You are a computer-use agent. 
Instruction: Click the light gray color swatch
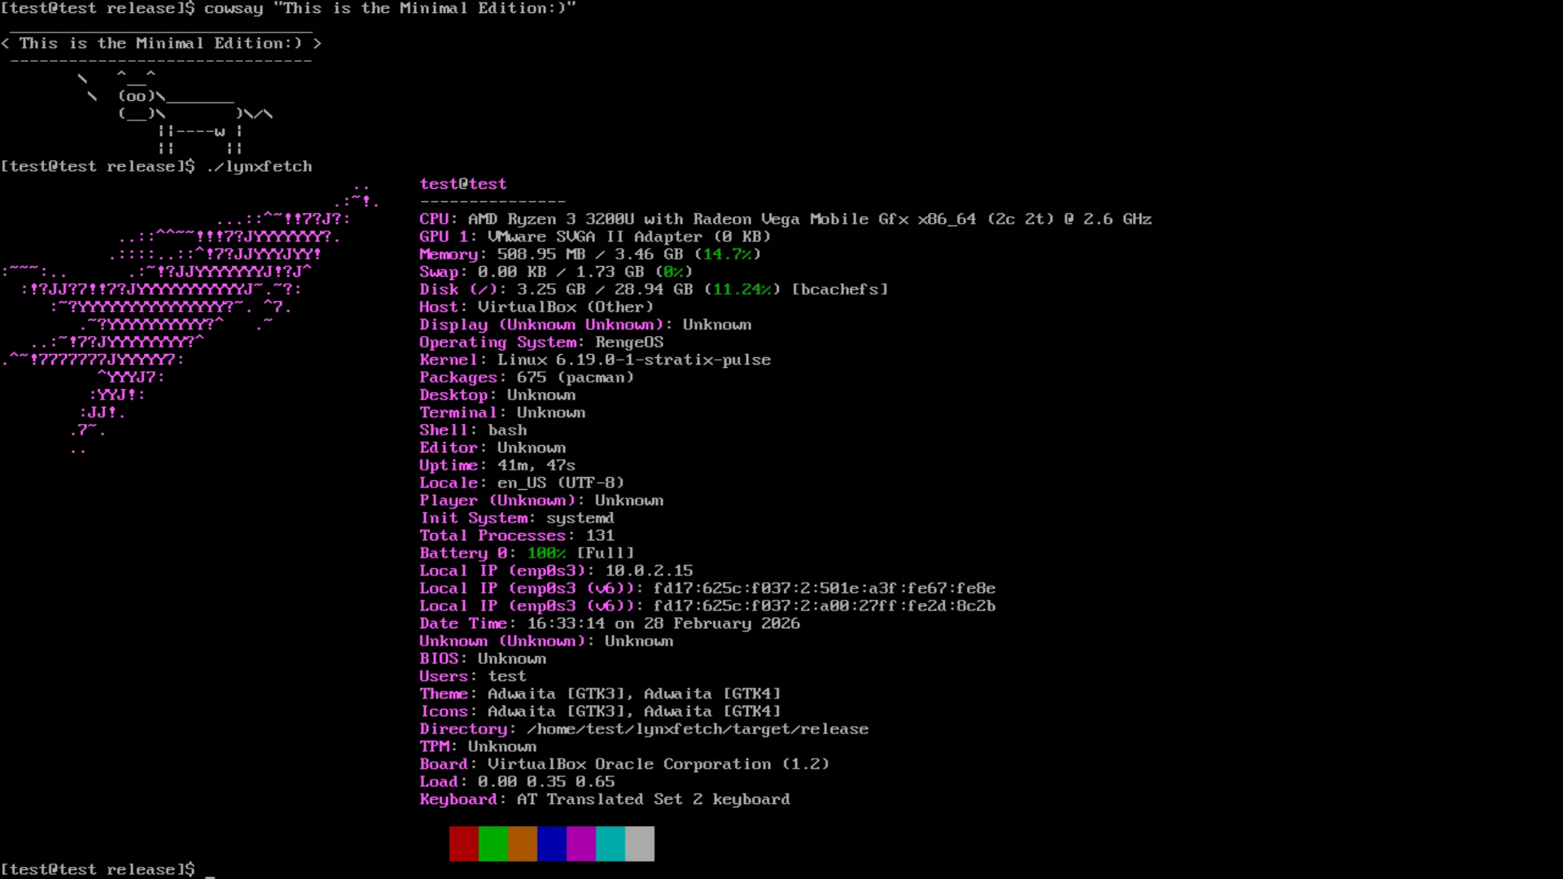pyautogui.click(x=640, y=844)
